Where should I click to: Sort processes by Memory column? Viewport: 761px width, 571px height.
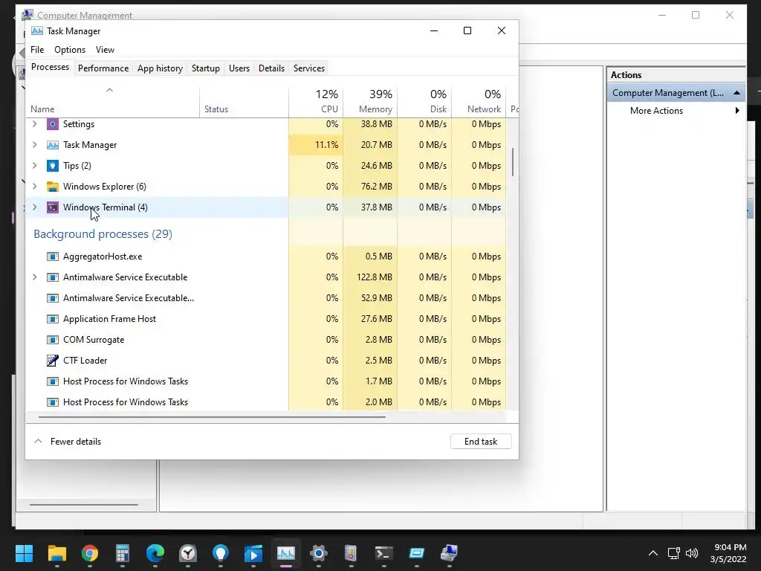[370, 101]
